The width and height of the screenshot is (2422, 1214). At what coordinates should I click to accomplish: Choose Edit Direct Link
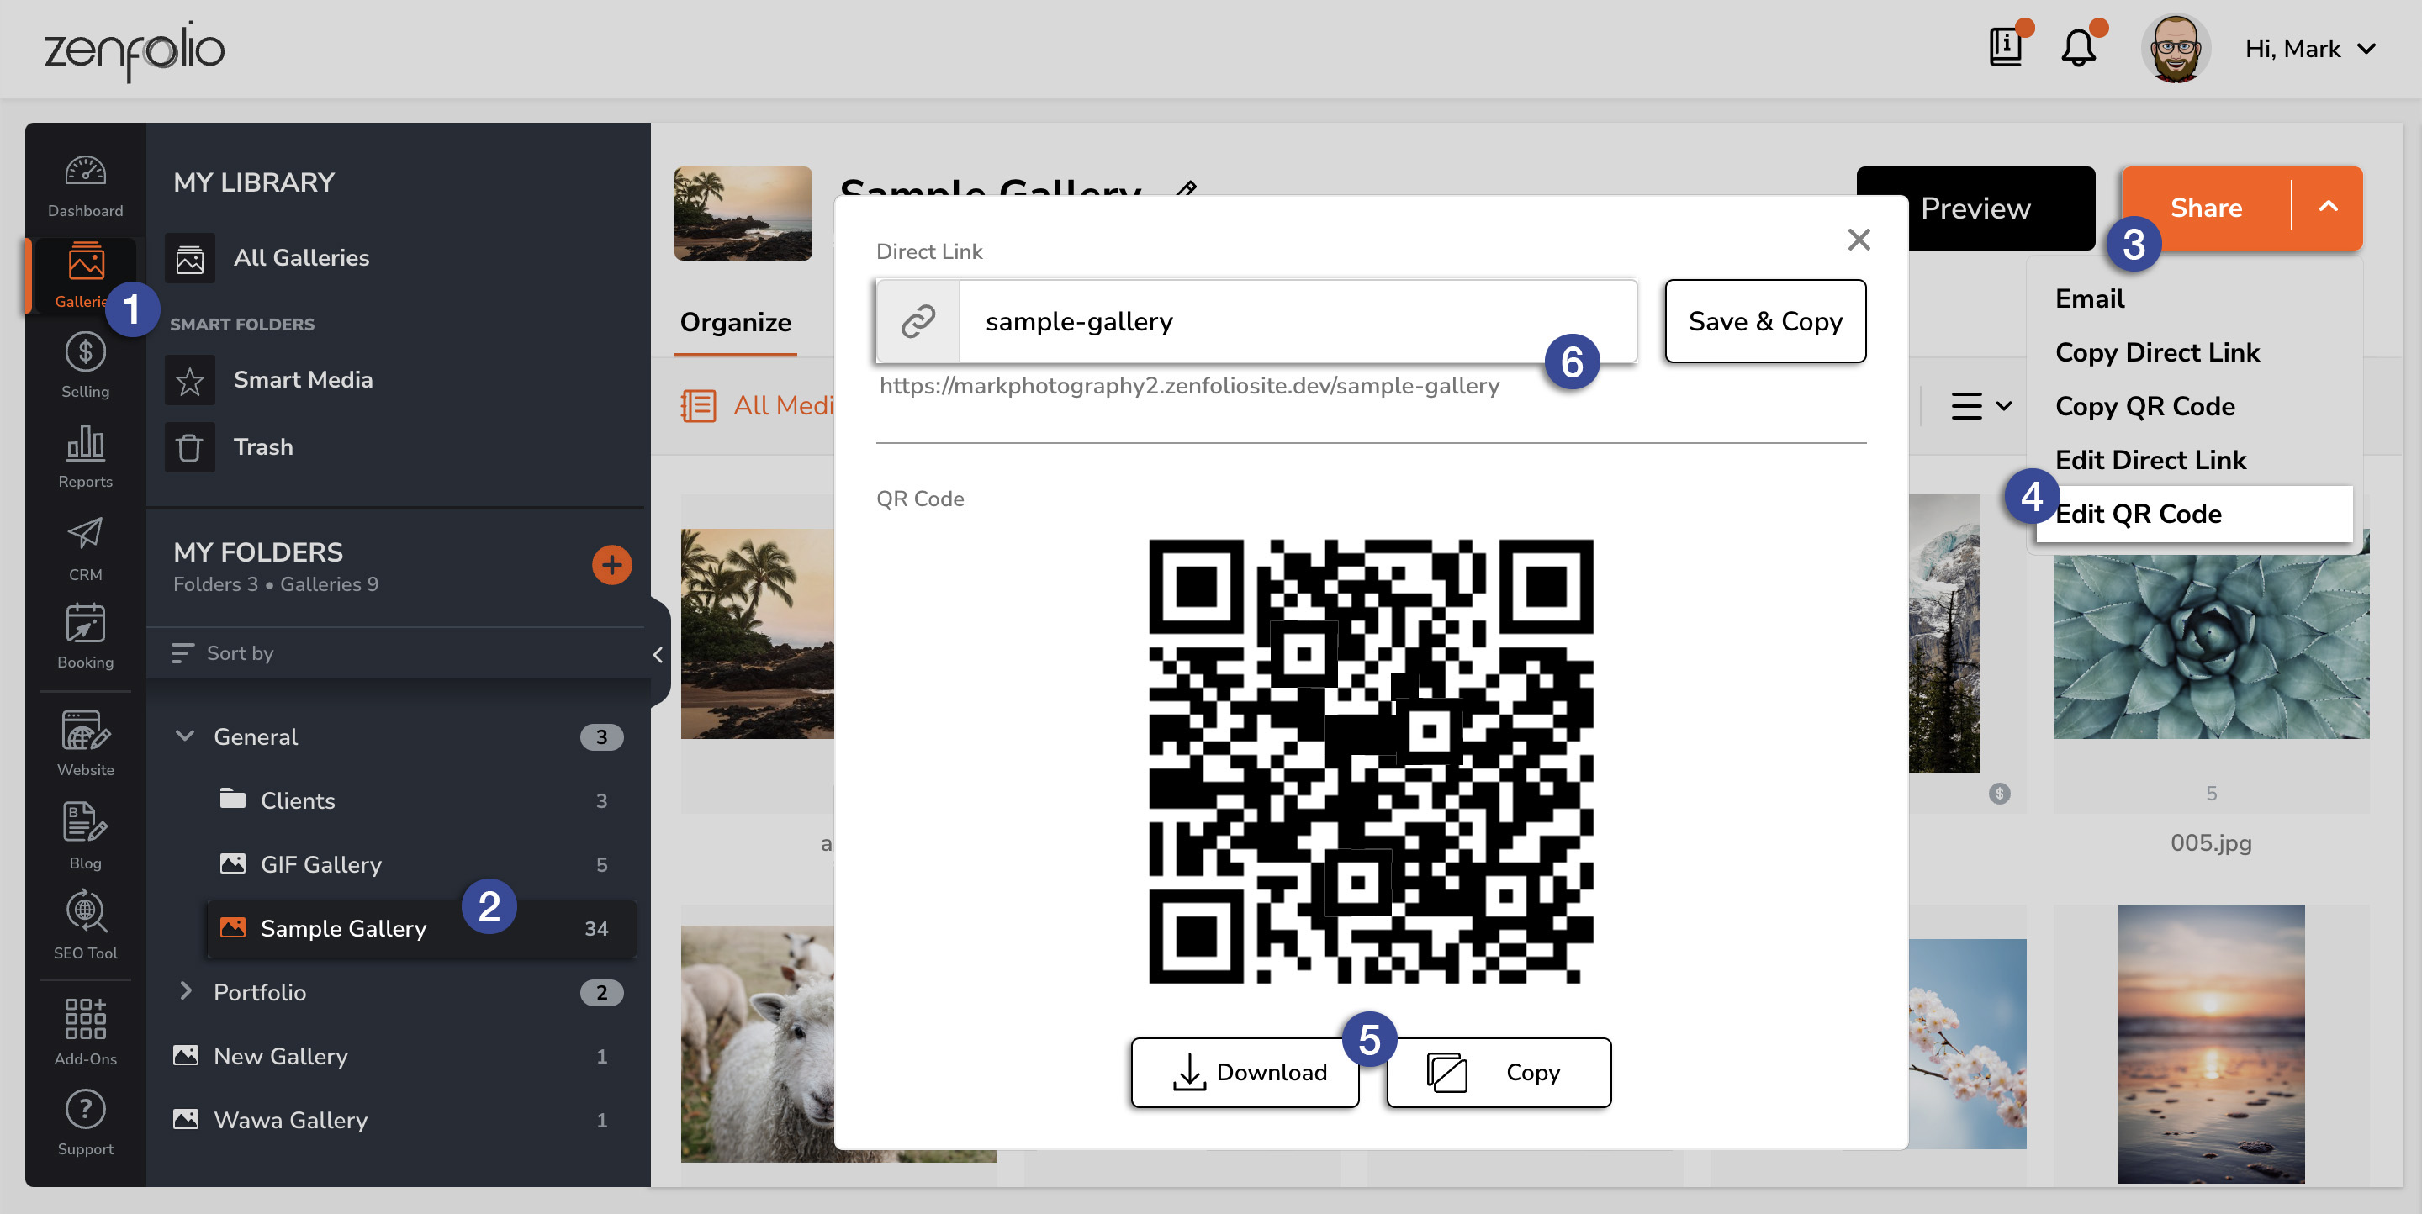[2150, 460]
